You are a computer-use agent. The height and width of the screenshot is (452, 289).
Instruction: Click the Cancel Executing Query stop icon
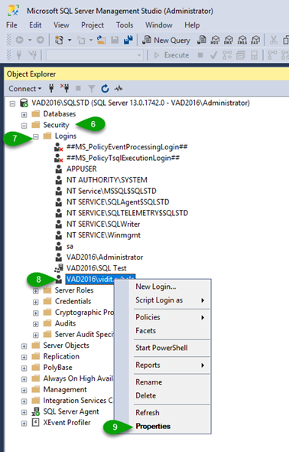(x=200, y=54)
